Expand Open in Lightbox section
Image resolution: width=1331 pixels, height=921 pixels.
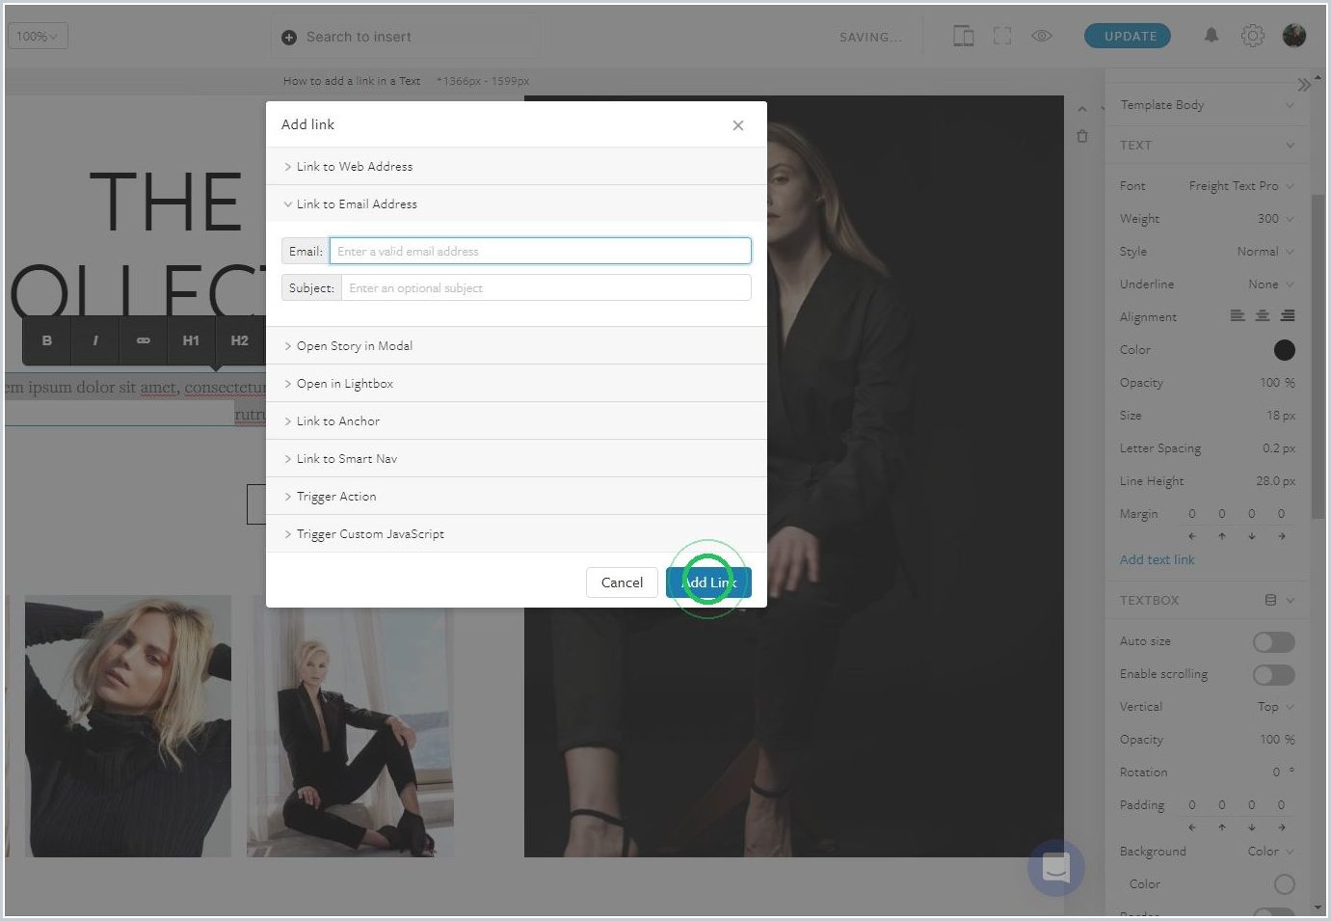coord(517,384)
